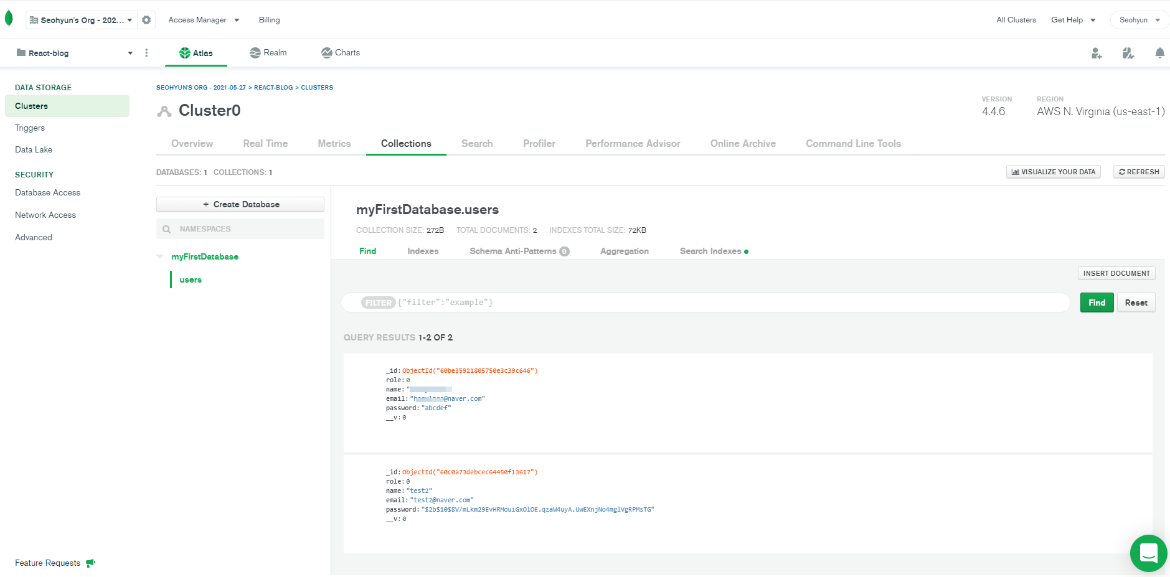Open the Overview tab

tap(192, 144)
